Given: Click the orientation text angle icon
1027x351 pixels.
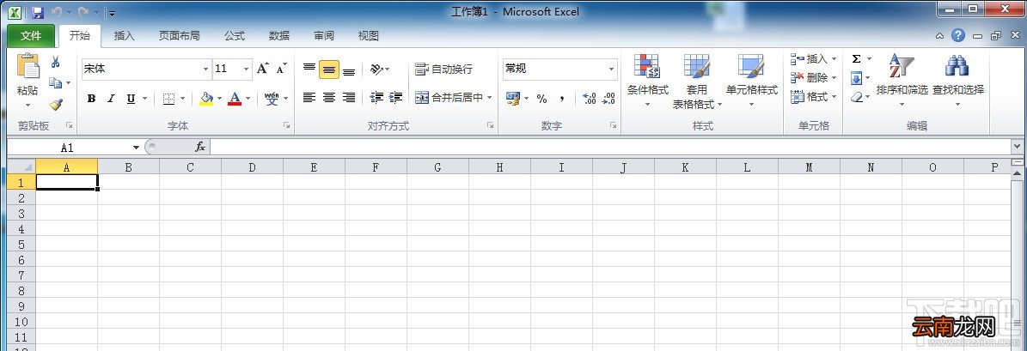Looking at the screenshot, I should point(376,69).
